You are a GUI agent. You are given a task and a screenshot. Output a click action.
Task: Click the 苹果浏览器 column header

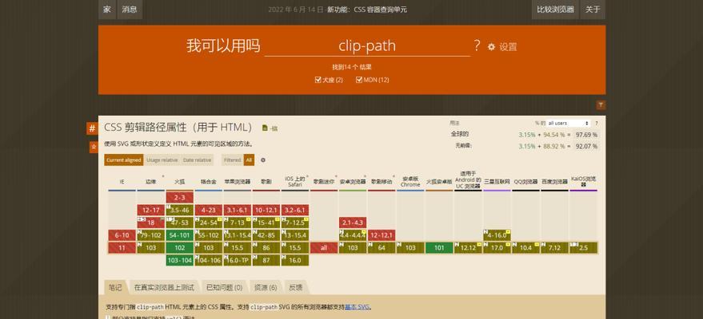pyautogui.click(x=238, y=182)
